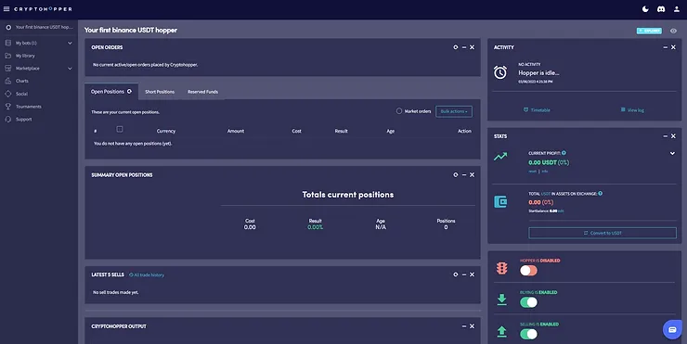Click the alarm clock activity icon
The image size is (687, 344).
click(x=500, y=72)
